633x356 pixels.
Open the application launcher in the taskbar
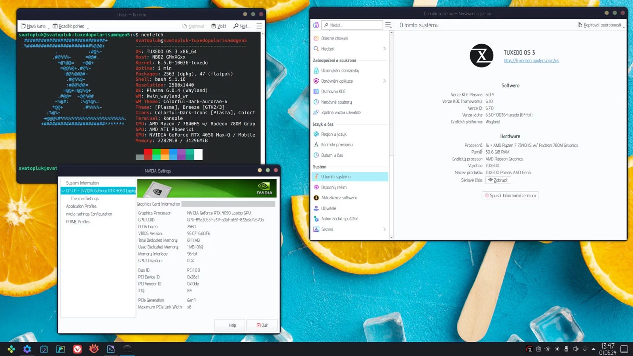tap(11, 349)
